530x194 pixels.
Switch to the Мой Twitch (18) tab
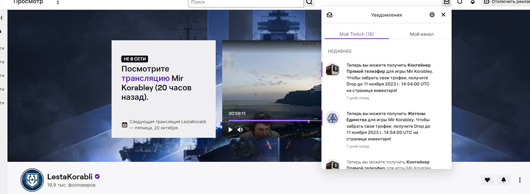357,34
